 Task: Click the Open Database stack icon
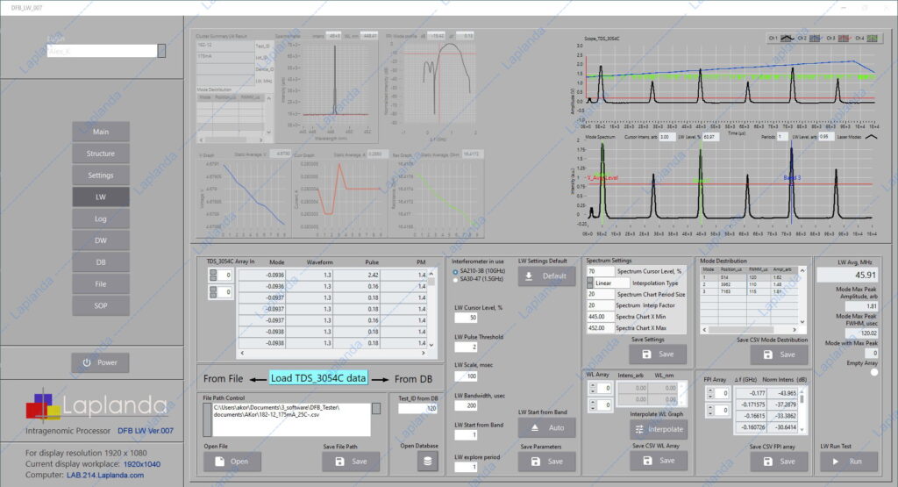click(x=427, y=461)
